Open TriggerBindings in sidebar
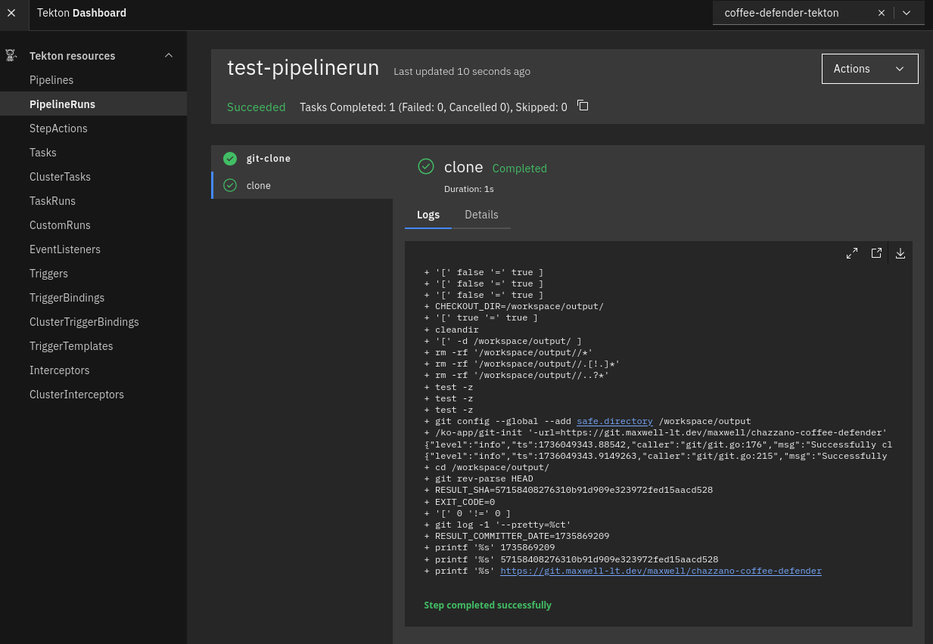The height and width of the screenshot is (644, 933). click(93, 298)
